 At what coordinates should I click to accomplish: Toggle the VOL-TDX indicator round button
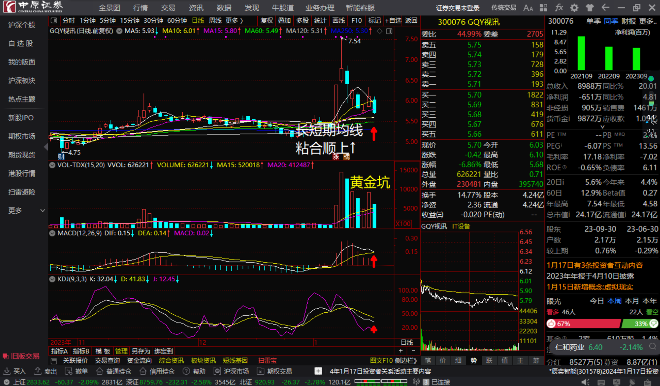52,165
